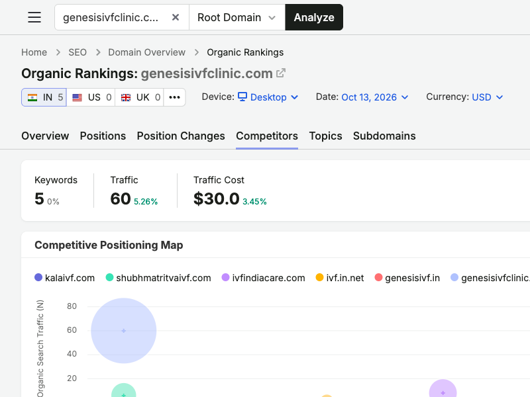Switch to Topics tab
Image resolution: width=530 pixels, height=397 pixels.
click(325, 136)
